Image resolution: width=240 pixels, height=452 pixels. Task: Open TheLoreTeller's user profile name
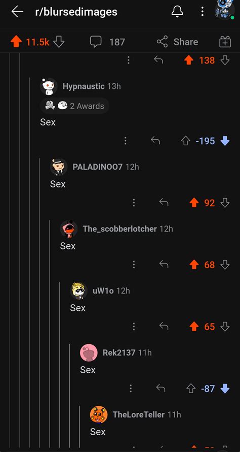tap(139, 414)
